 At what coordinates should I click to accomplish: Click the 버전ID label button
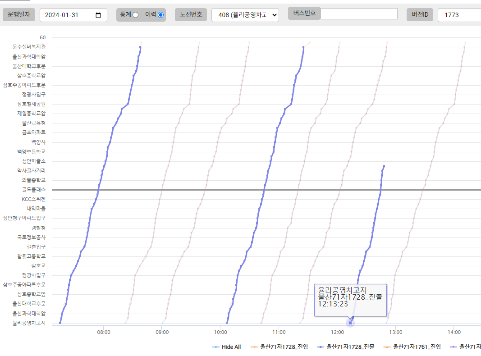point(420,14)
